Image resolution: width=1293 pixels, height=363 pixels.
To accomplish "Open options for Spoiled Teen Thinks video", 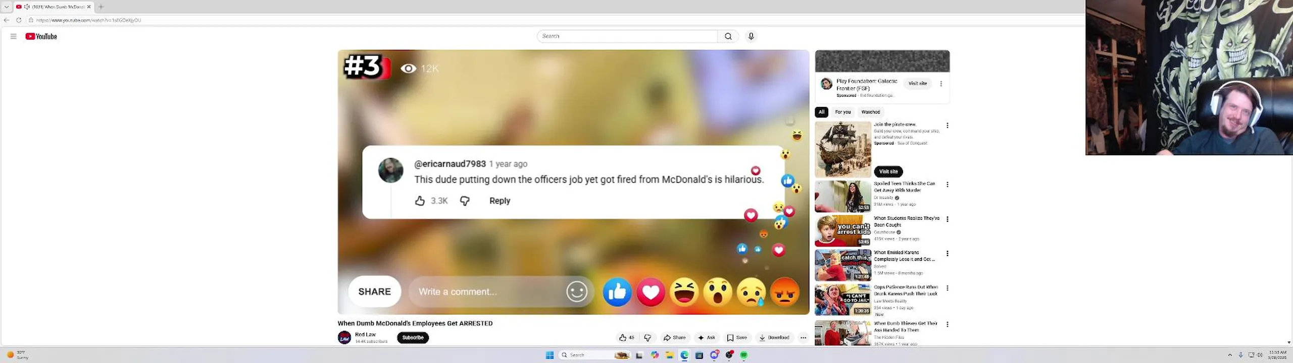I will [x=948, y=185].
